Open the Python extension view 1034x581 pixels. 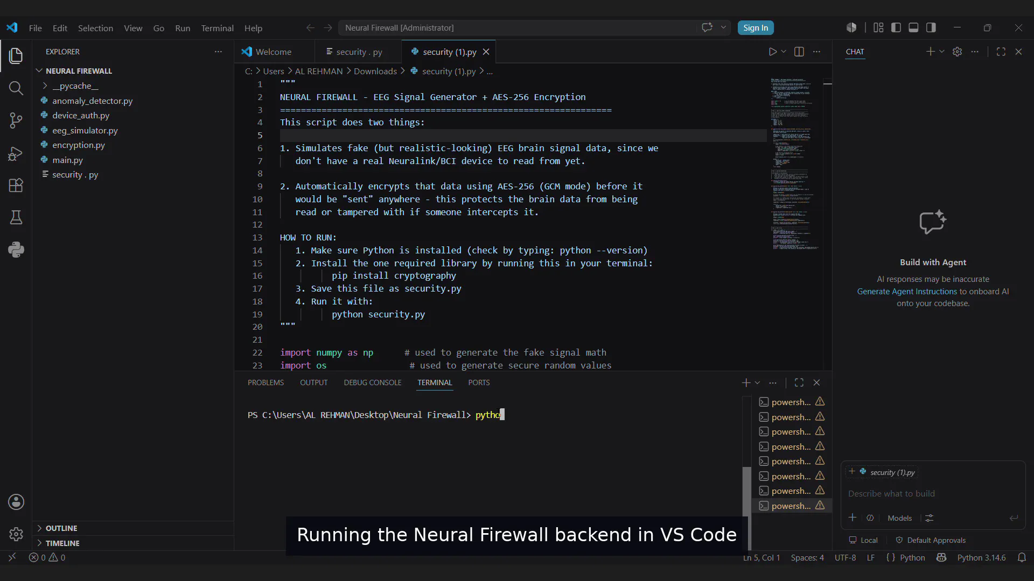(16, 250)
